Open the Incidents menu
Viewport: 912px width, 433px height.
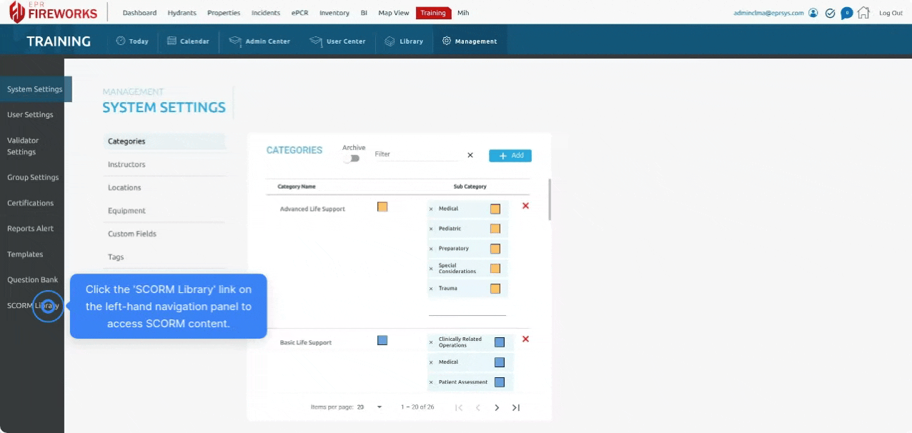266,13
